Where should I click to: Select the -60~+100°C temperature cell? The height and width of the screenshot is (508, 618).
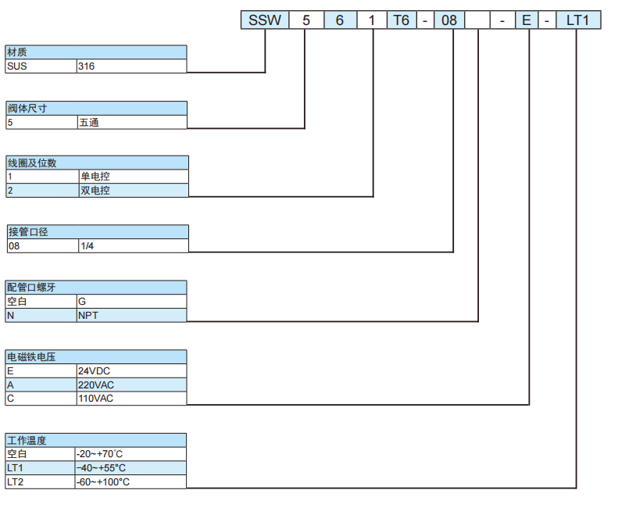click(x=130, y=481)
